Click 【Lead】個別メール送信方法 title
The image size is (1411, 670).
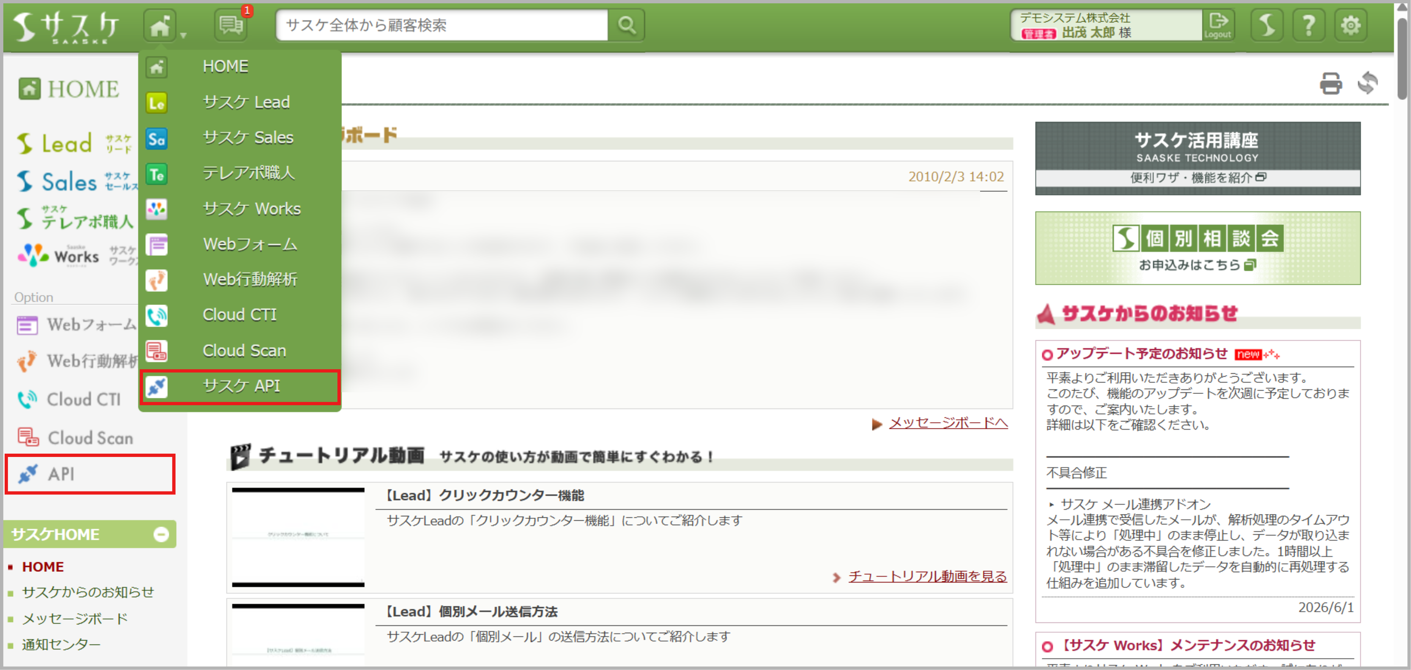[470, 612]
